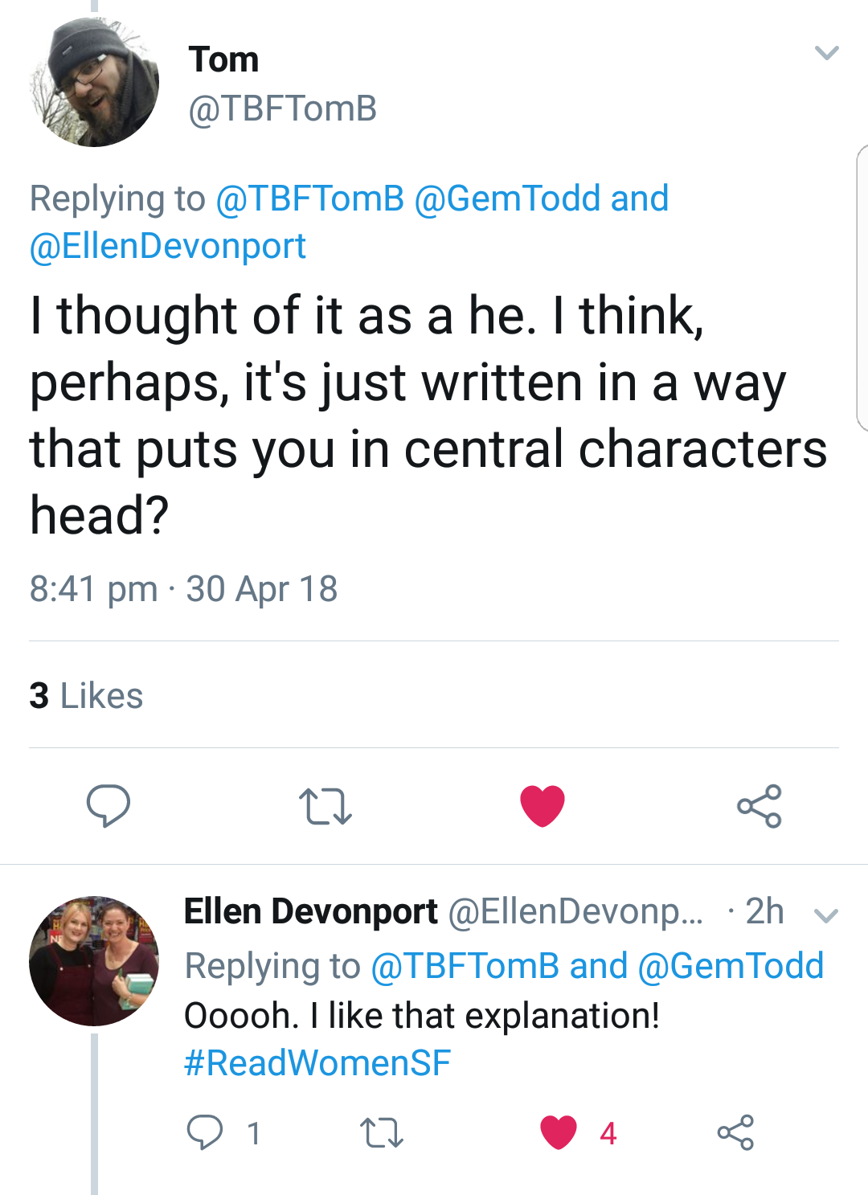Reply to Tom's main tweet
The image size is (868, 1195).
tap(108, 805)
